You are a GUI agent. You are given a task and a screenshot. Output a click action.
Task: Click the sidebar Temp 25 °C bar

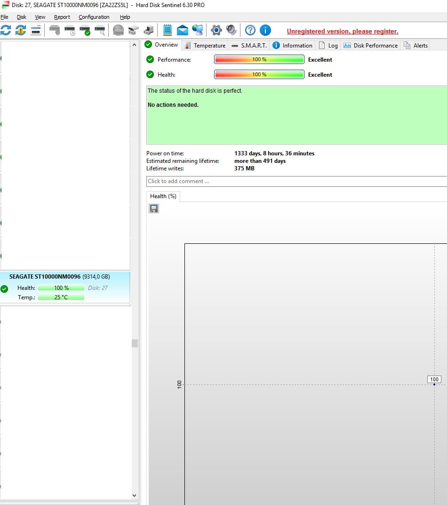tap(61, 297)
